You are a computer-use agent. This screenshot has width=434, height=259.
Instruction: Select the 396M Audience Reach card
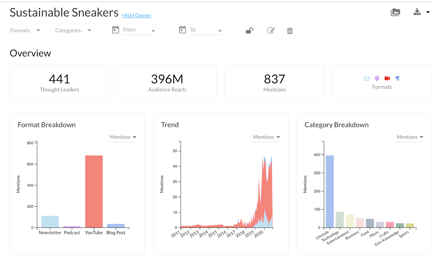point(167,82)
